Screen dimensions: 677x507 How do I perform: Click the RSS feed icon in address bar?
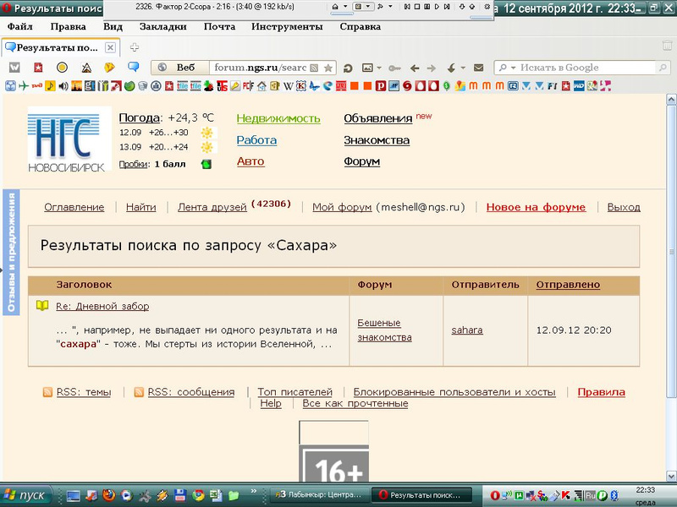(x=315, y=68)
